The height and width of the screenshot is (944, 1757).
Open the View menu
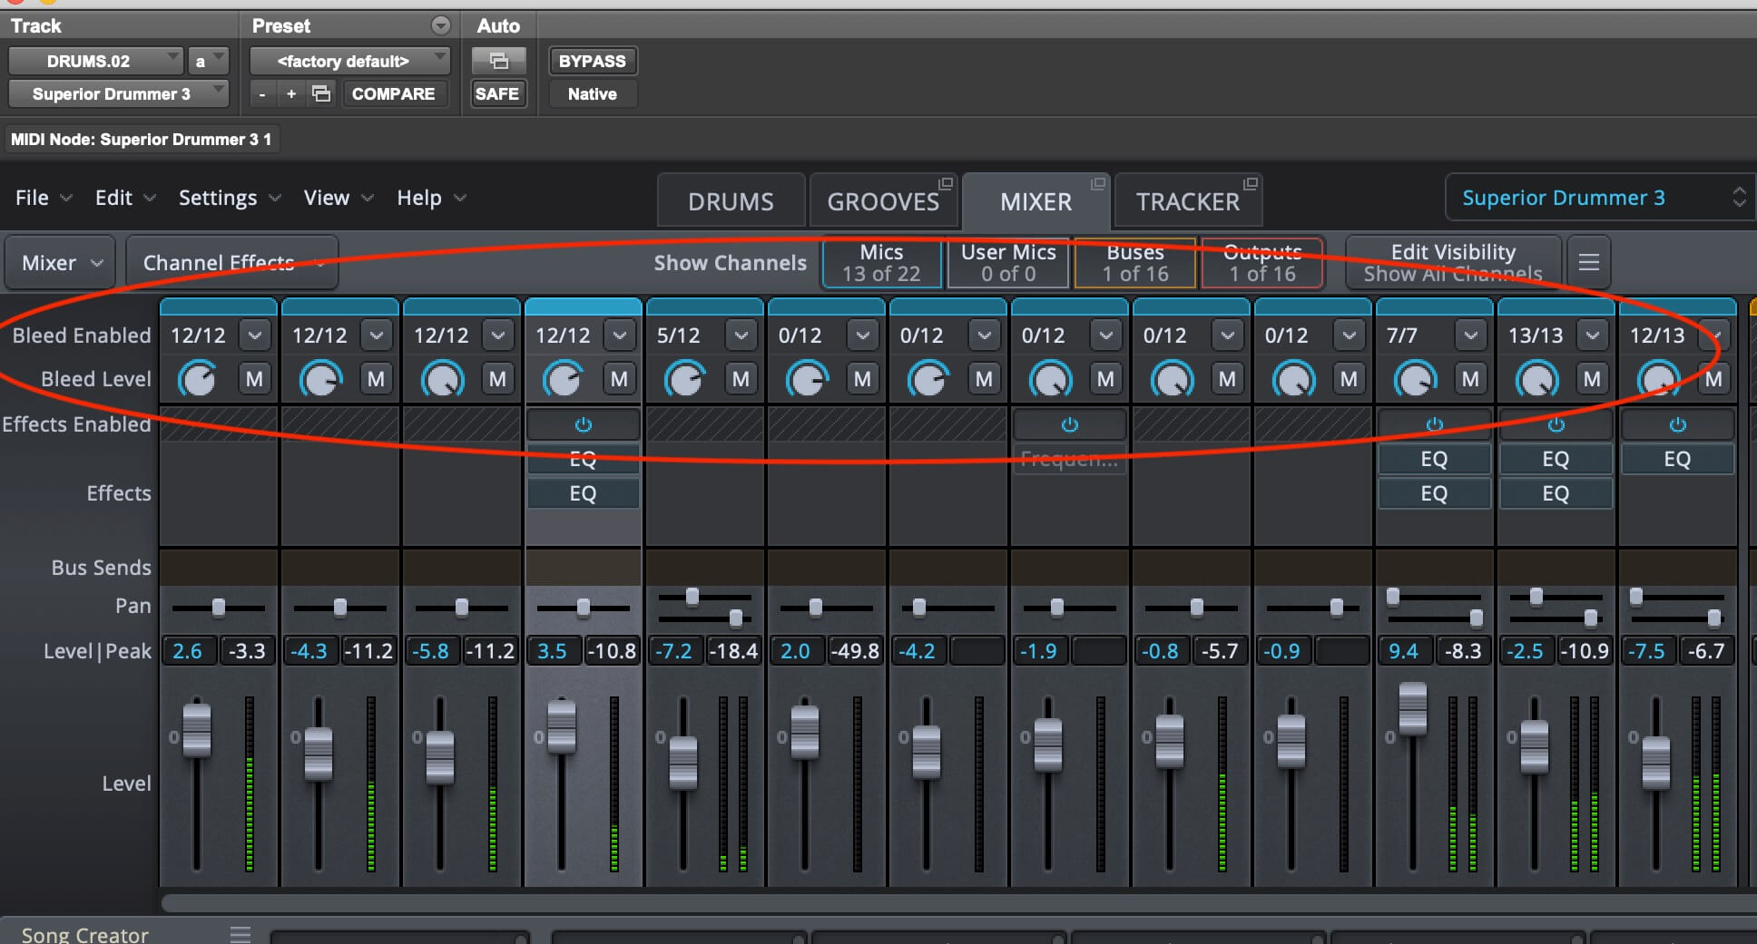338,198
